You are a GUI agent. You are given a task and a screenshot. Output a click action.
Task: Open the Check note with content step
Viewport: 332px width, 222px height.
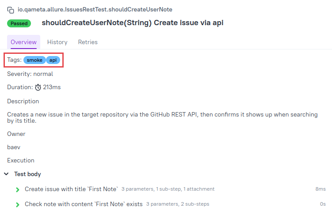coord(84,204)
